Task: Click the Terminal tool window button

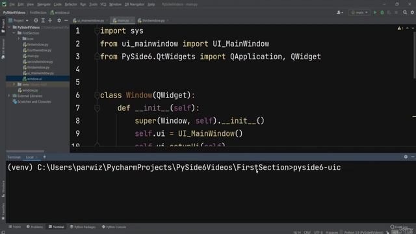Action: [x=57, y=227]
